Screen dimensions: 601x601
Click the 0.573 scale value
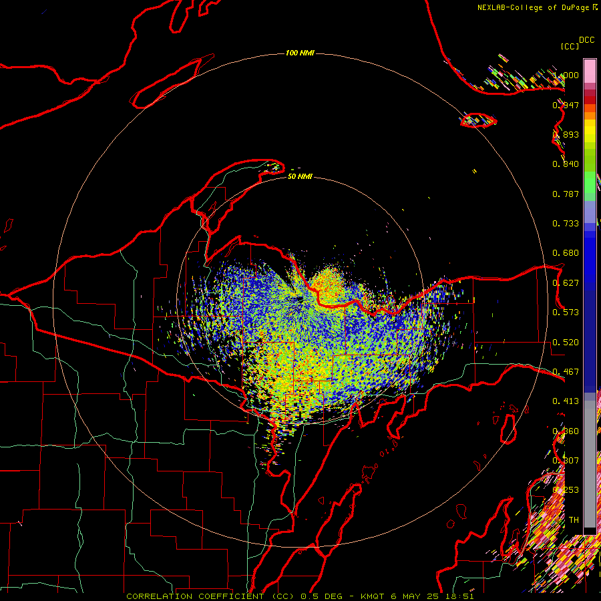pyautogui.click(x=566, y=313)
